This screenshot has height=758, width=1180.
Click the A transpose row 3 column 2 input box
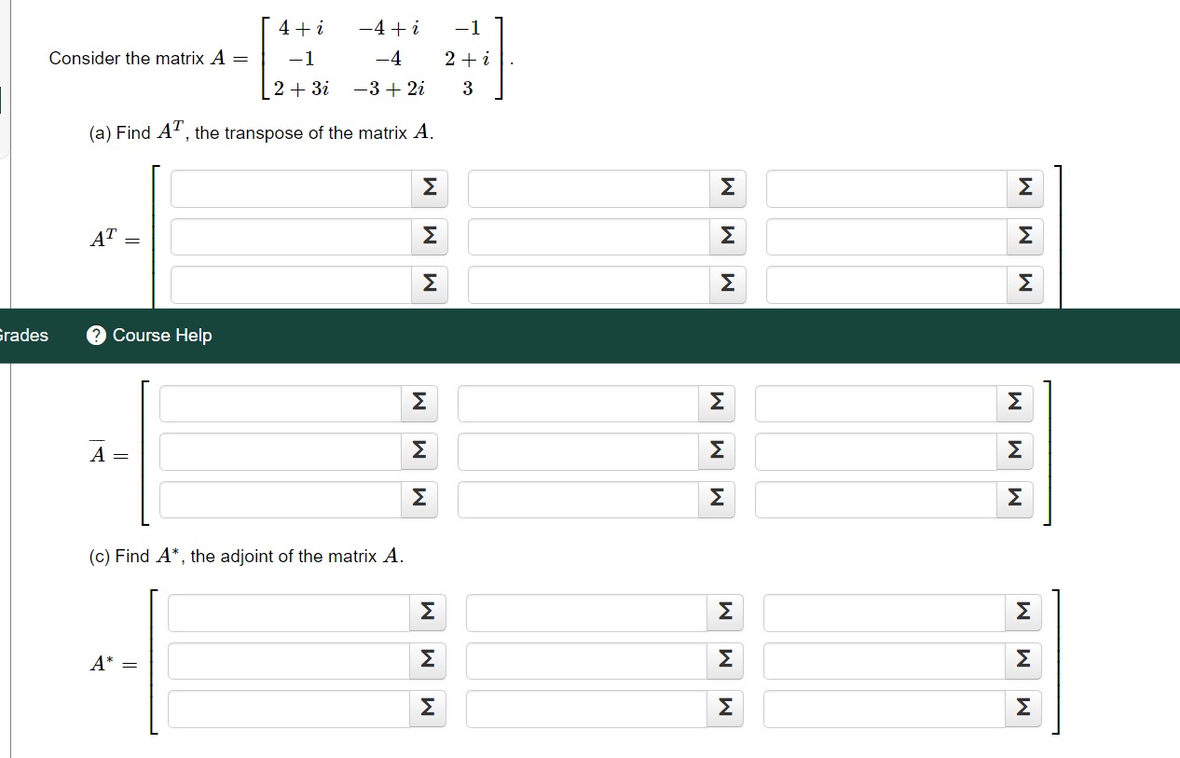[587, 284]
